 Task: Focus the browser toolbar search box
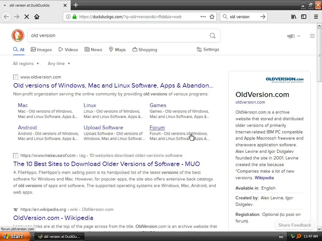pos(243,17)
